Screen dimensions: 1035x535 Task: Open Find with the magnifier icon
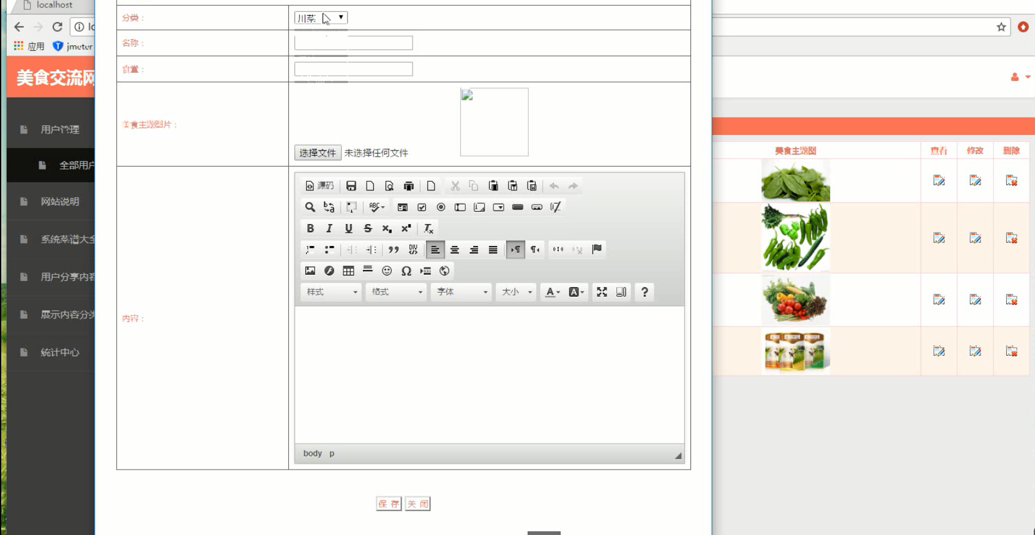pyautogui.click(x=310, y=208)
